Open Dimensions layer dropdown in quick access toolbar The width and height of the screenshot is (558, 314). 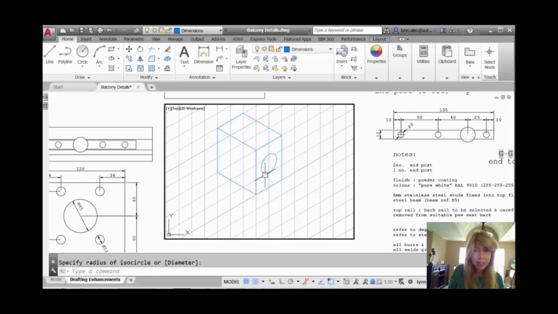coord(220,31)
